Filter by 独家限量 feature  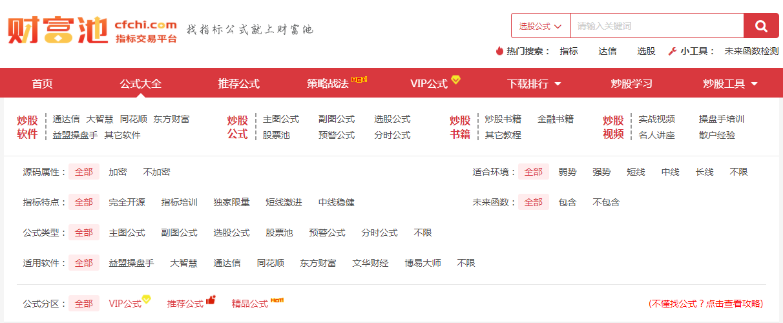232,202
